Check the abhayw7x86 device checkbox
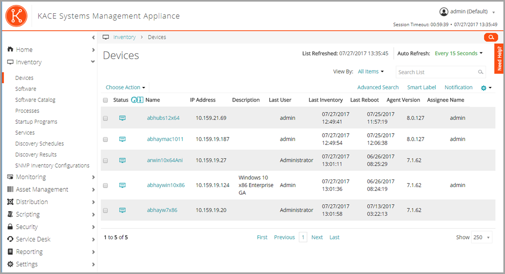The image size is (505, 274). (x=105, y=210)
